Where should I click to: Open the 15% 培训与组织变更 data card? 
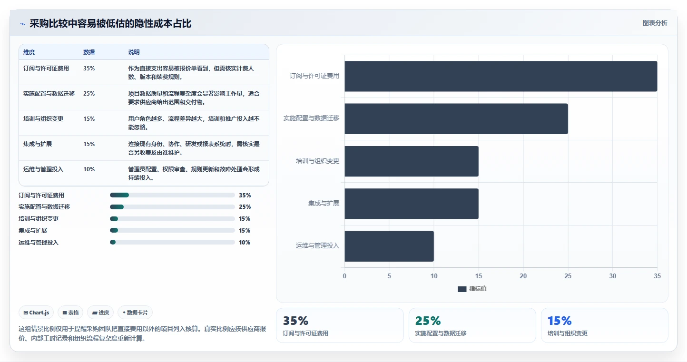(604, 325)
